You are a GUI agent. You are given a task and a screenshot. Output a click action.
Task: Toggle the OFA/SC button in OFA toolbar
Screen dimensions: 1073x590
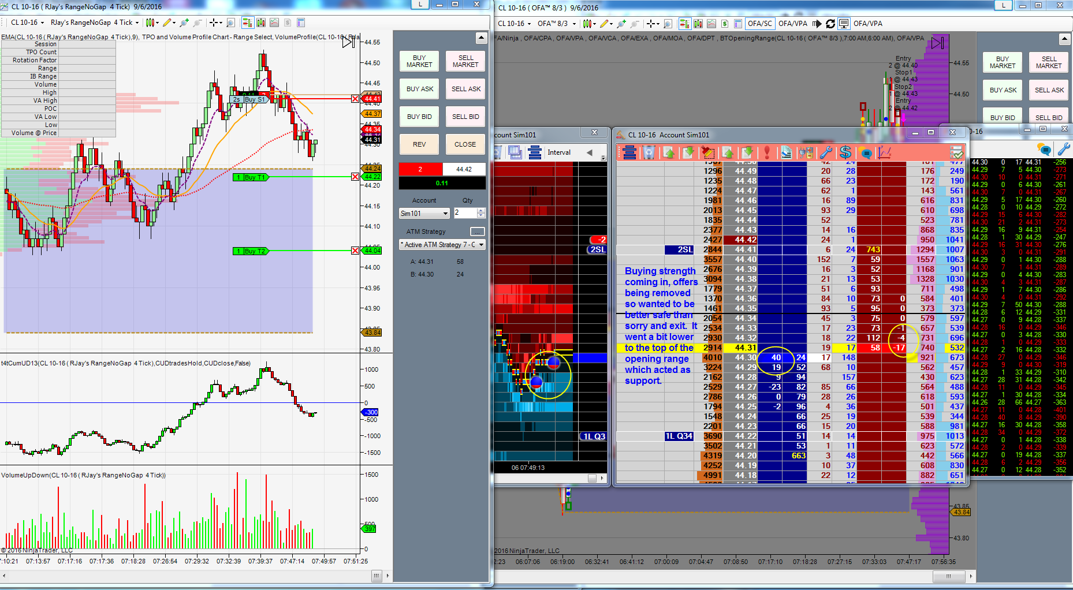[759, 24]
